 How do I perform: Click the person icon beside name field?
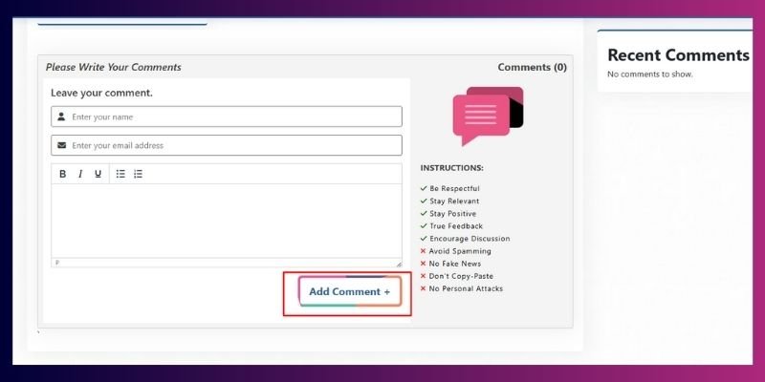61,117
